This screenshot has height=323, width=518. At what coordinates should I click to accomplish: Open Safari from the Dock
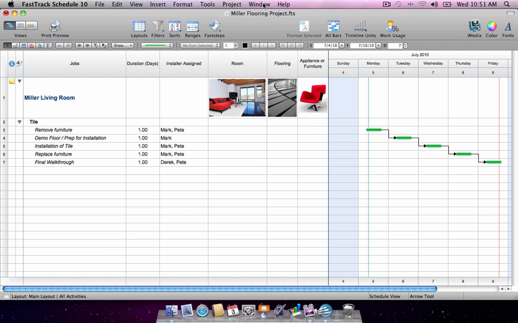[202, 311]
